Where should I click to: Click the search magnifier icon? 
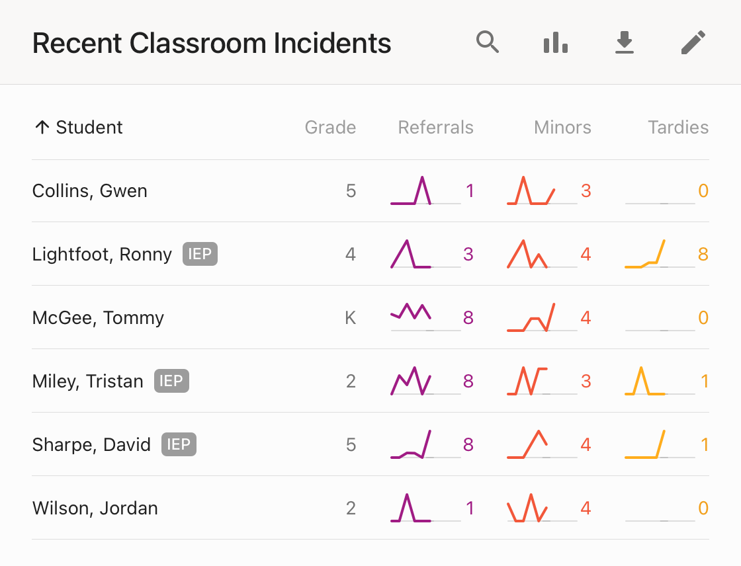[488, 43]
